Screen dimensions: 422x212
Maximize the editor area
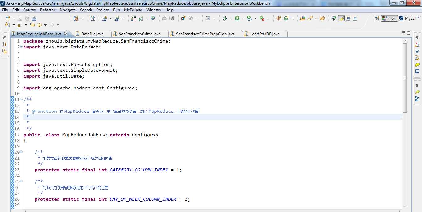tap(408, 33)
